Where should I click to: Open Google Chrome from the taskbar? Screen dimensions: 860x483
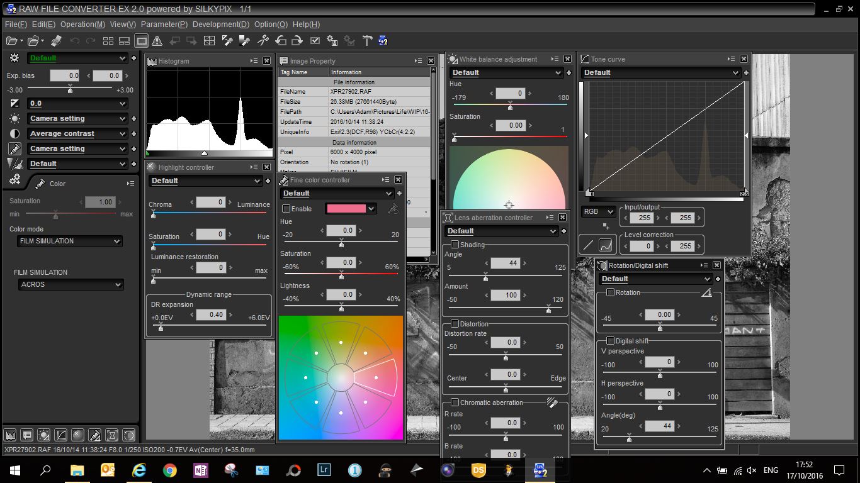point(169,470)
